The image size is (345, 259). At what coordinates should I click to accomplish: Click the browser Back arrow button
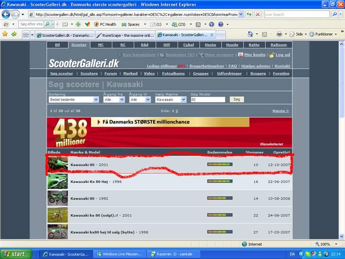pyautogui.click(x=7, y=15)
